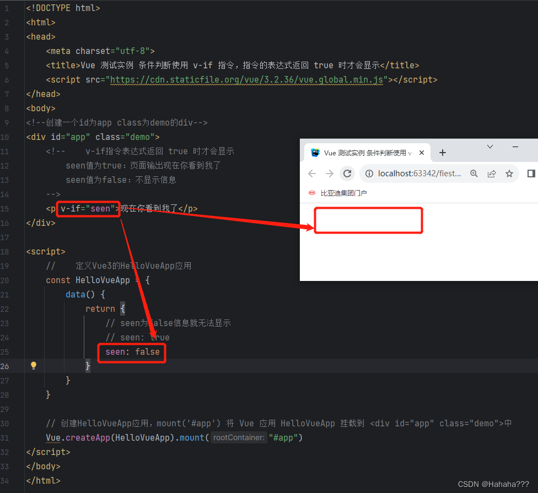Expand the tab search chevron in the browser
Viewport: 538px width, 493px height.
point(490,147)
